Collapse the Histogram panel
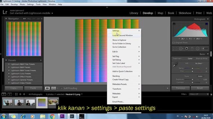 pyautogui.click(x=208, y=19)
